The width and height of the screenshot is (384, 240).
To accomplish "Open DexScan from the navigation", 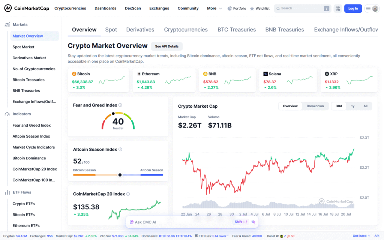I will pos(133,8).
